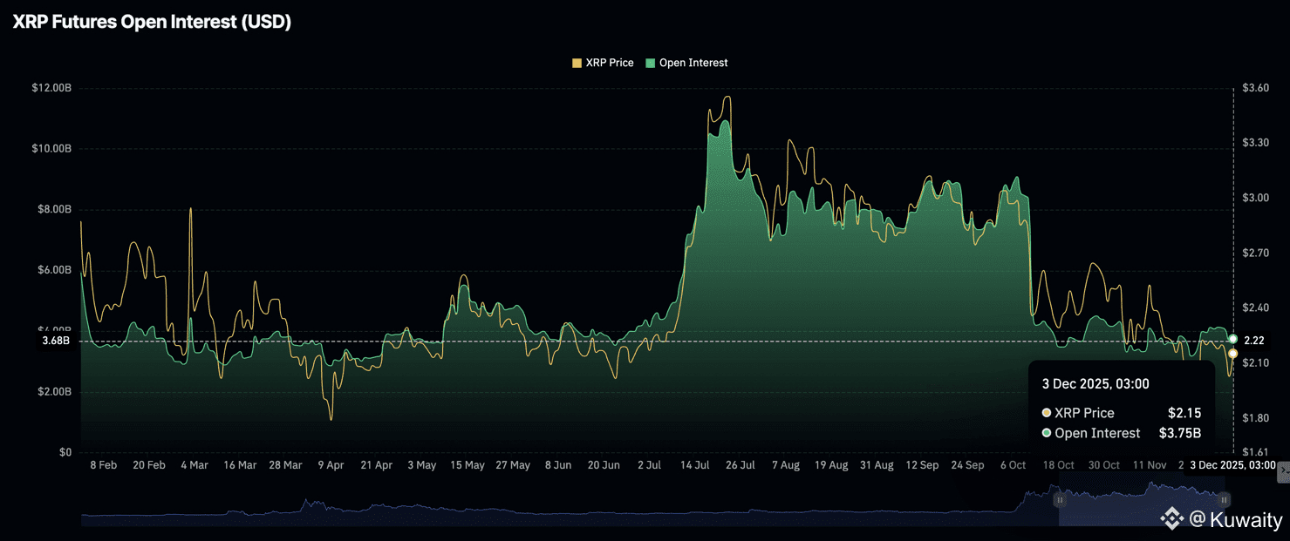Click the yellow dot beside XRP Price in tooltip
1290x541 pixels.
pos(1046,413)
